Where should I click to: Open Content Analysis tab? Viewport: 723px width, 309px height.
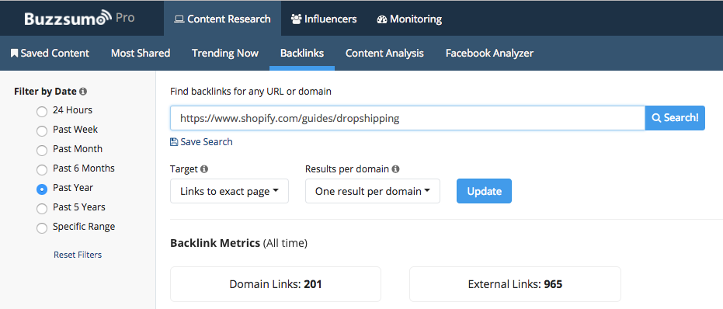click(384, 53)
